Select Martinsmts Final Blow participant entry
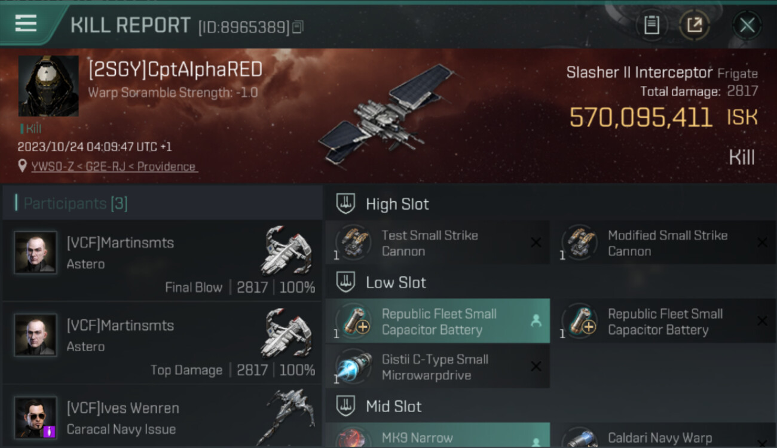 click(x=162, y=260)
